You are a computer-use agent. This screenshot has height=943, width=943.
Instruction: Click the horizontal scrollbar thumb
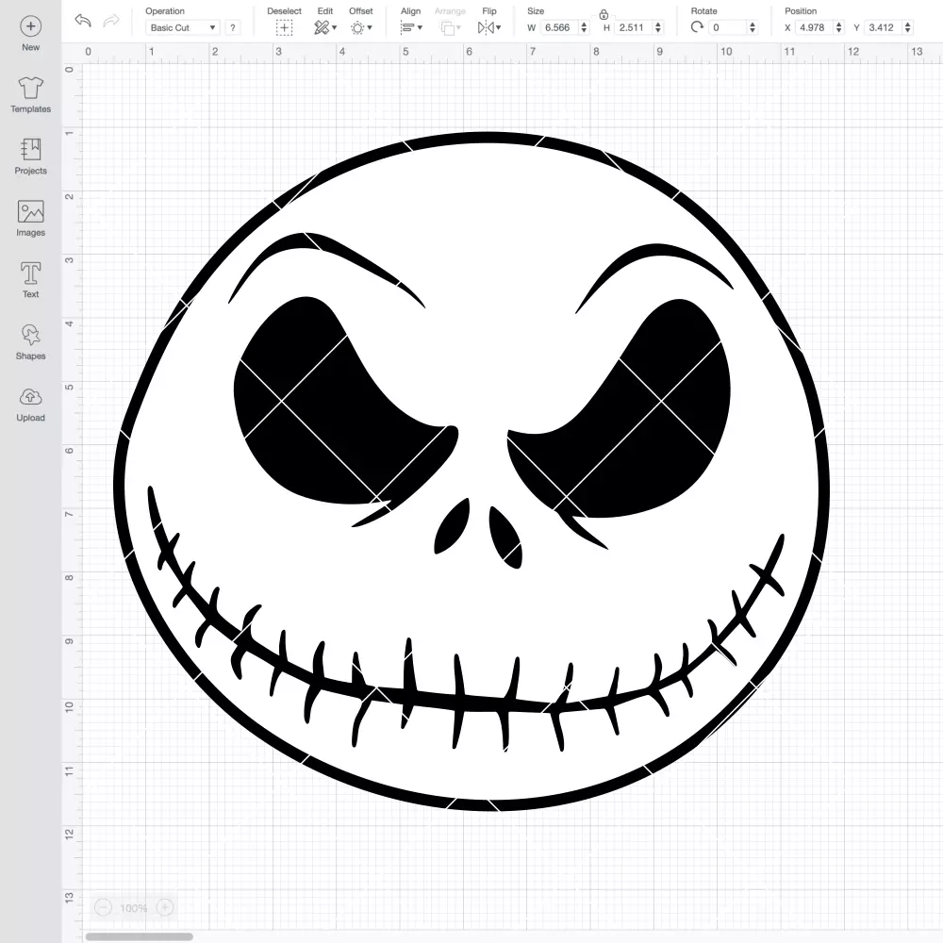(139, 936)
